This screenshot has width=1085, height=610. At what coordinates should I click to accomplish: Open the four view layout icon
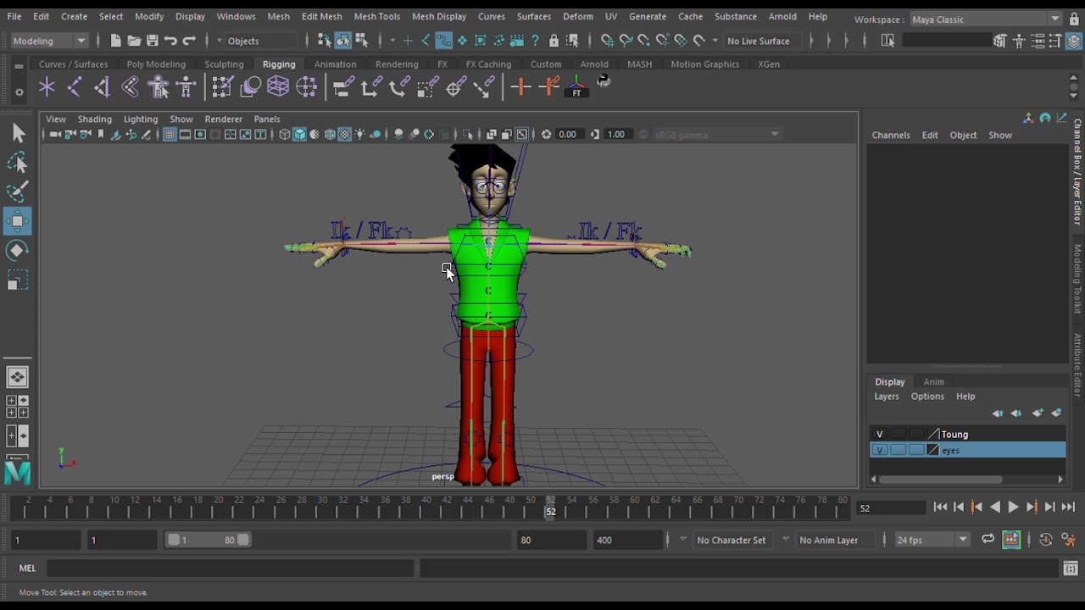[x=18, y=408]
